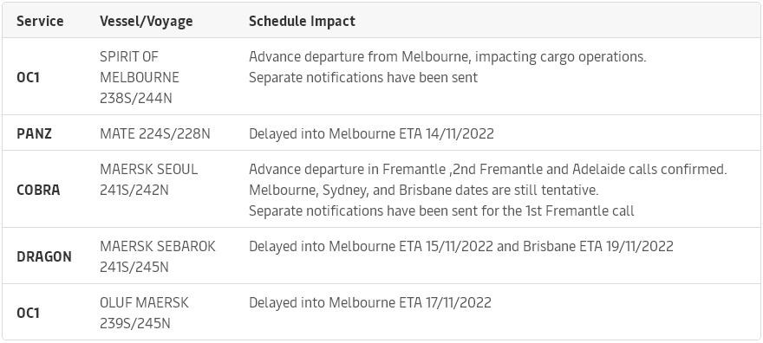Select the COBRA service cell
This screenshot has height=343, width=763.
(x=38, y=190)
